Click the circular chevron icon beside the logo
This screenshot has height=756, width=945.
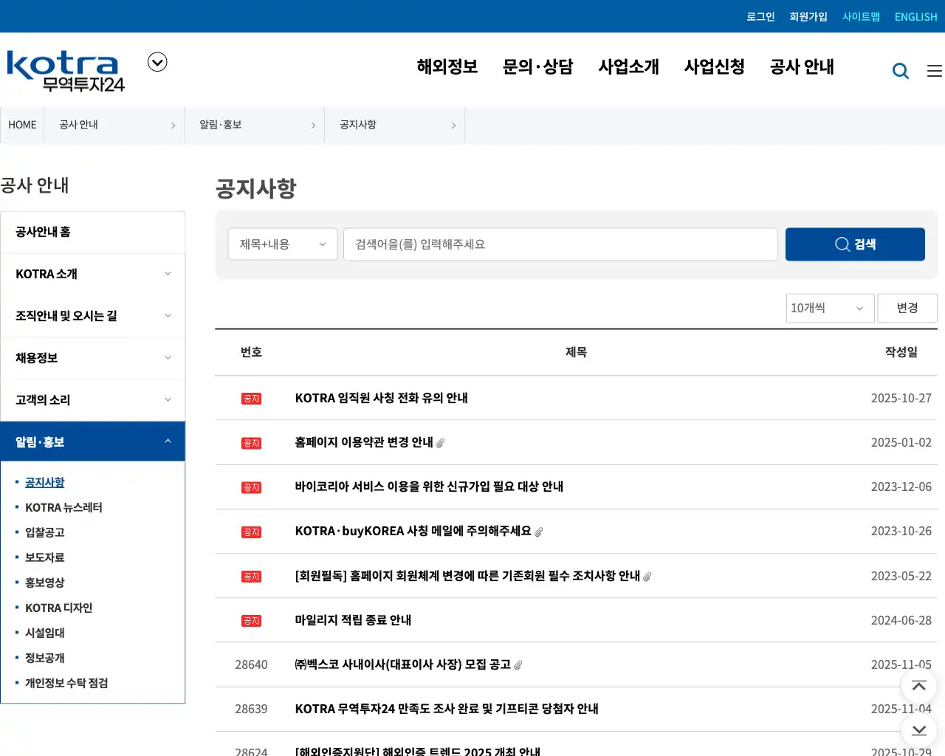click(157, 62)
